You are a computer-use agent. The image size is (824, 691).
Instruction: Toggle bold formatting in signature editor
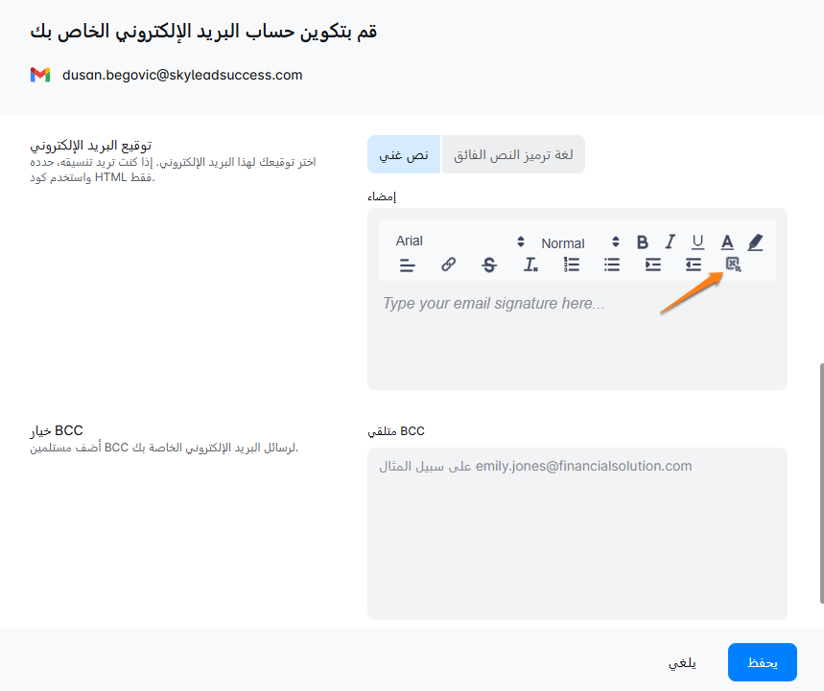[642, 242]
